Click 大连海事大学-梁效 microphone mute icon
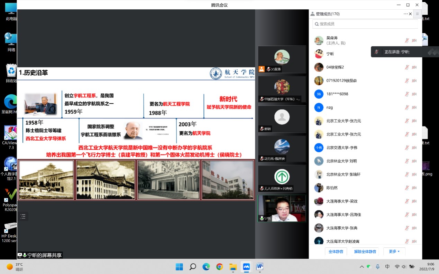 tap(407, 201)
